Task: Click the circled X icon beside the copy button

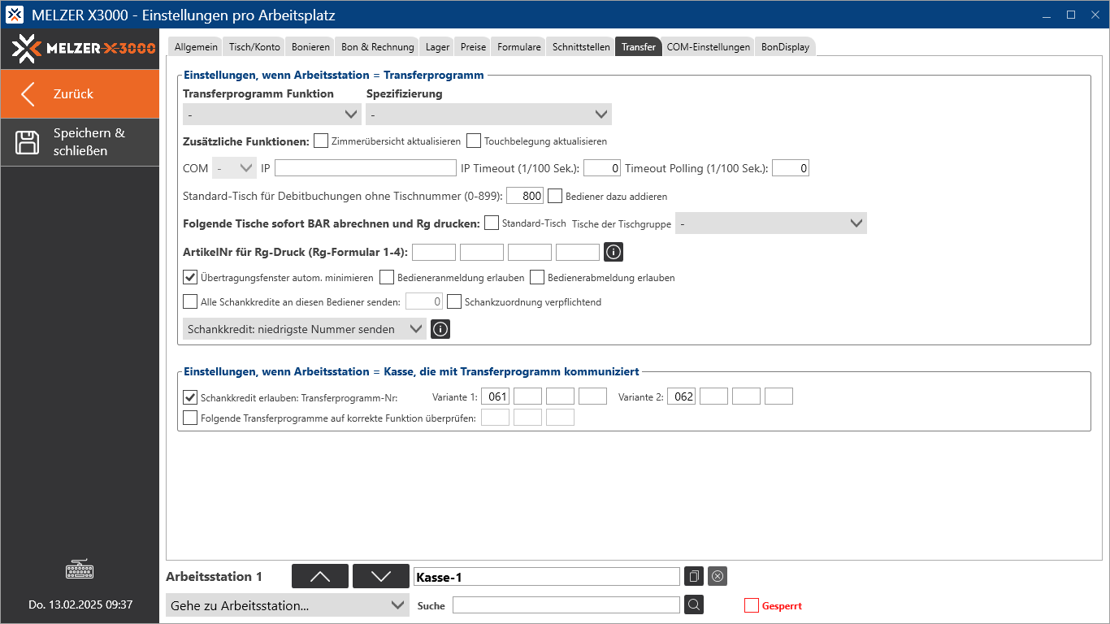Action: coord(717,576)
